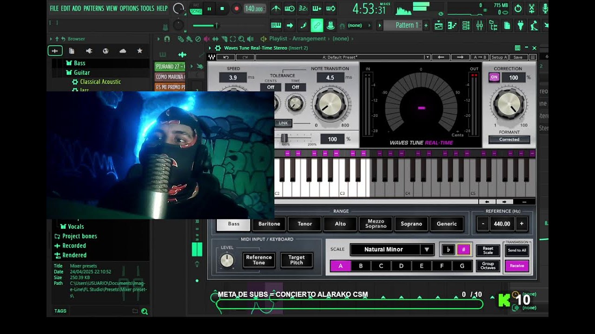Open the metronome toggle in transport bar

click(x=276, y=8)
